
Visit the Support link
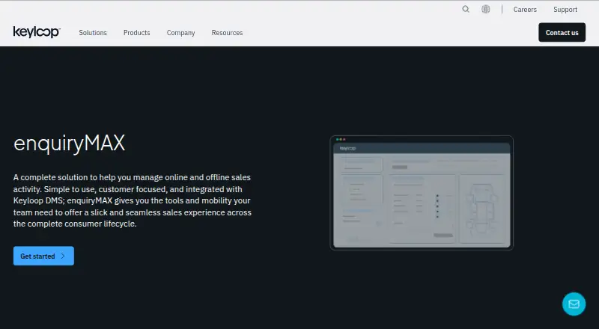(x=565, y=10)
